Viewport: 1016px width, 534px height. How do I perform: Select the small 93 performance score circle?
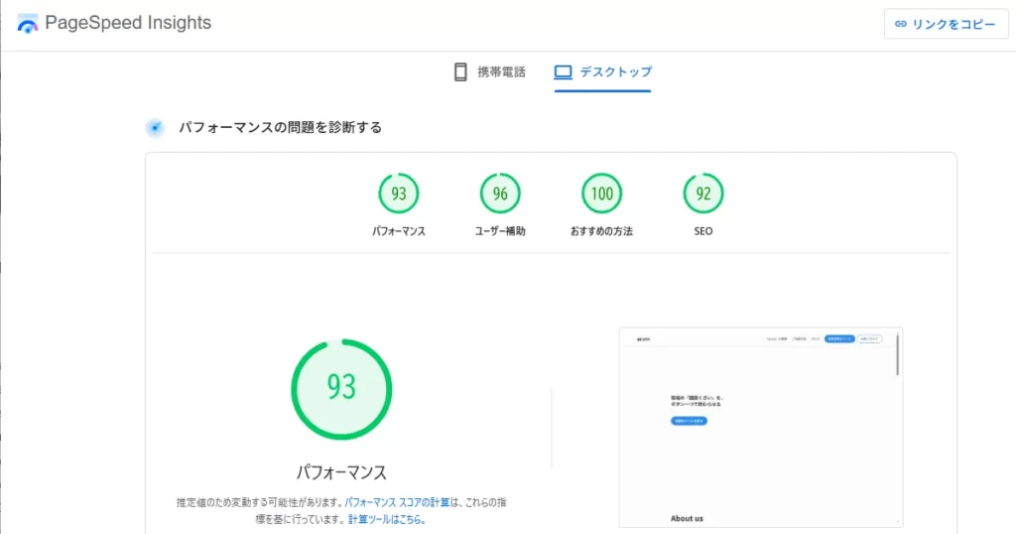click(398, 194)
